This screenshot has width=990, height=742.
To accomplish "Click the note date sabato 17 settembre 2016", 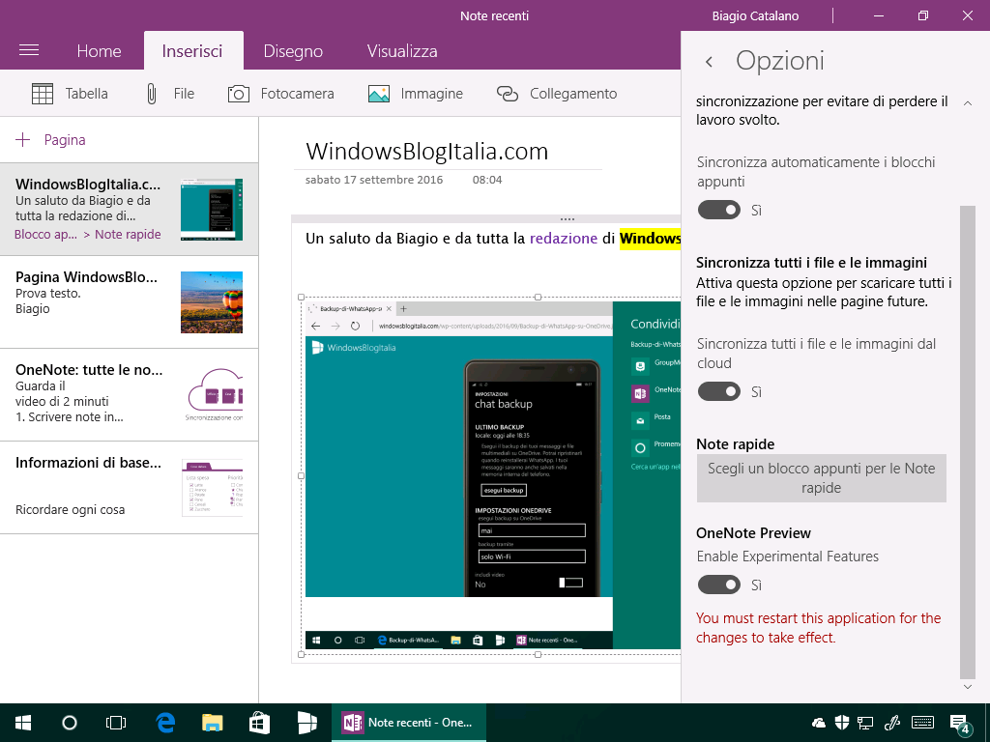I will point(374,180).
